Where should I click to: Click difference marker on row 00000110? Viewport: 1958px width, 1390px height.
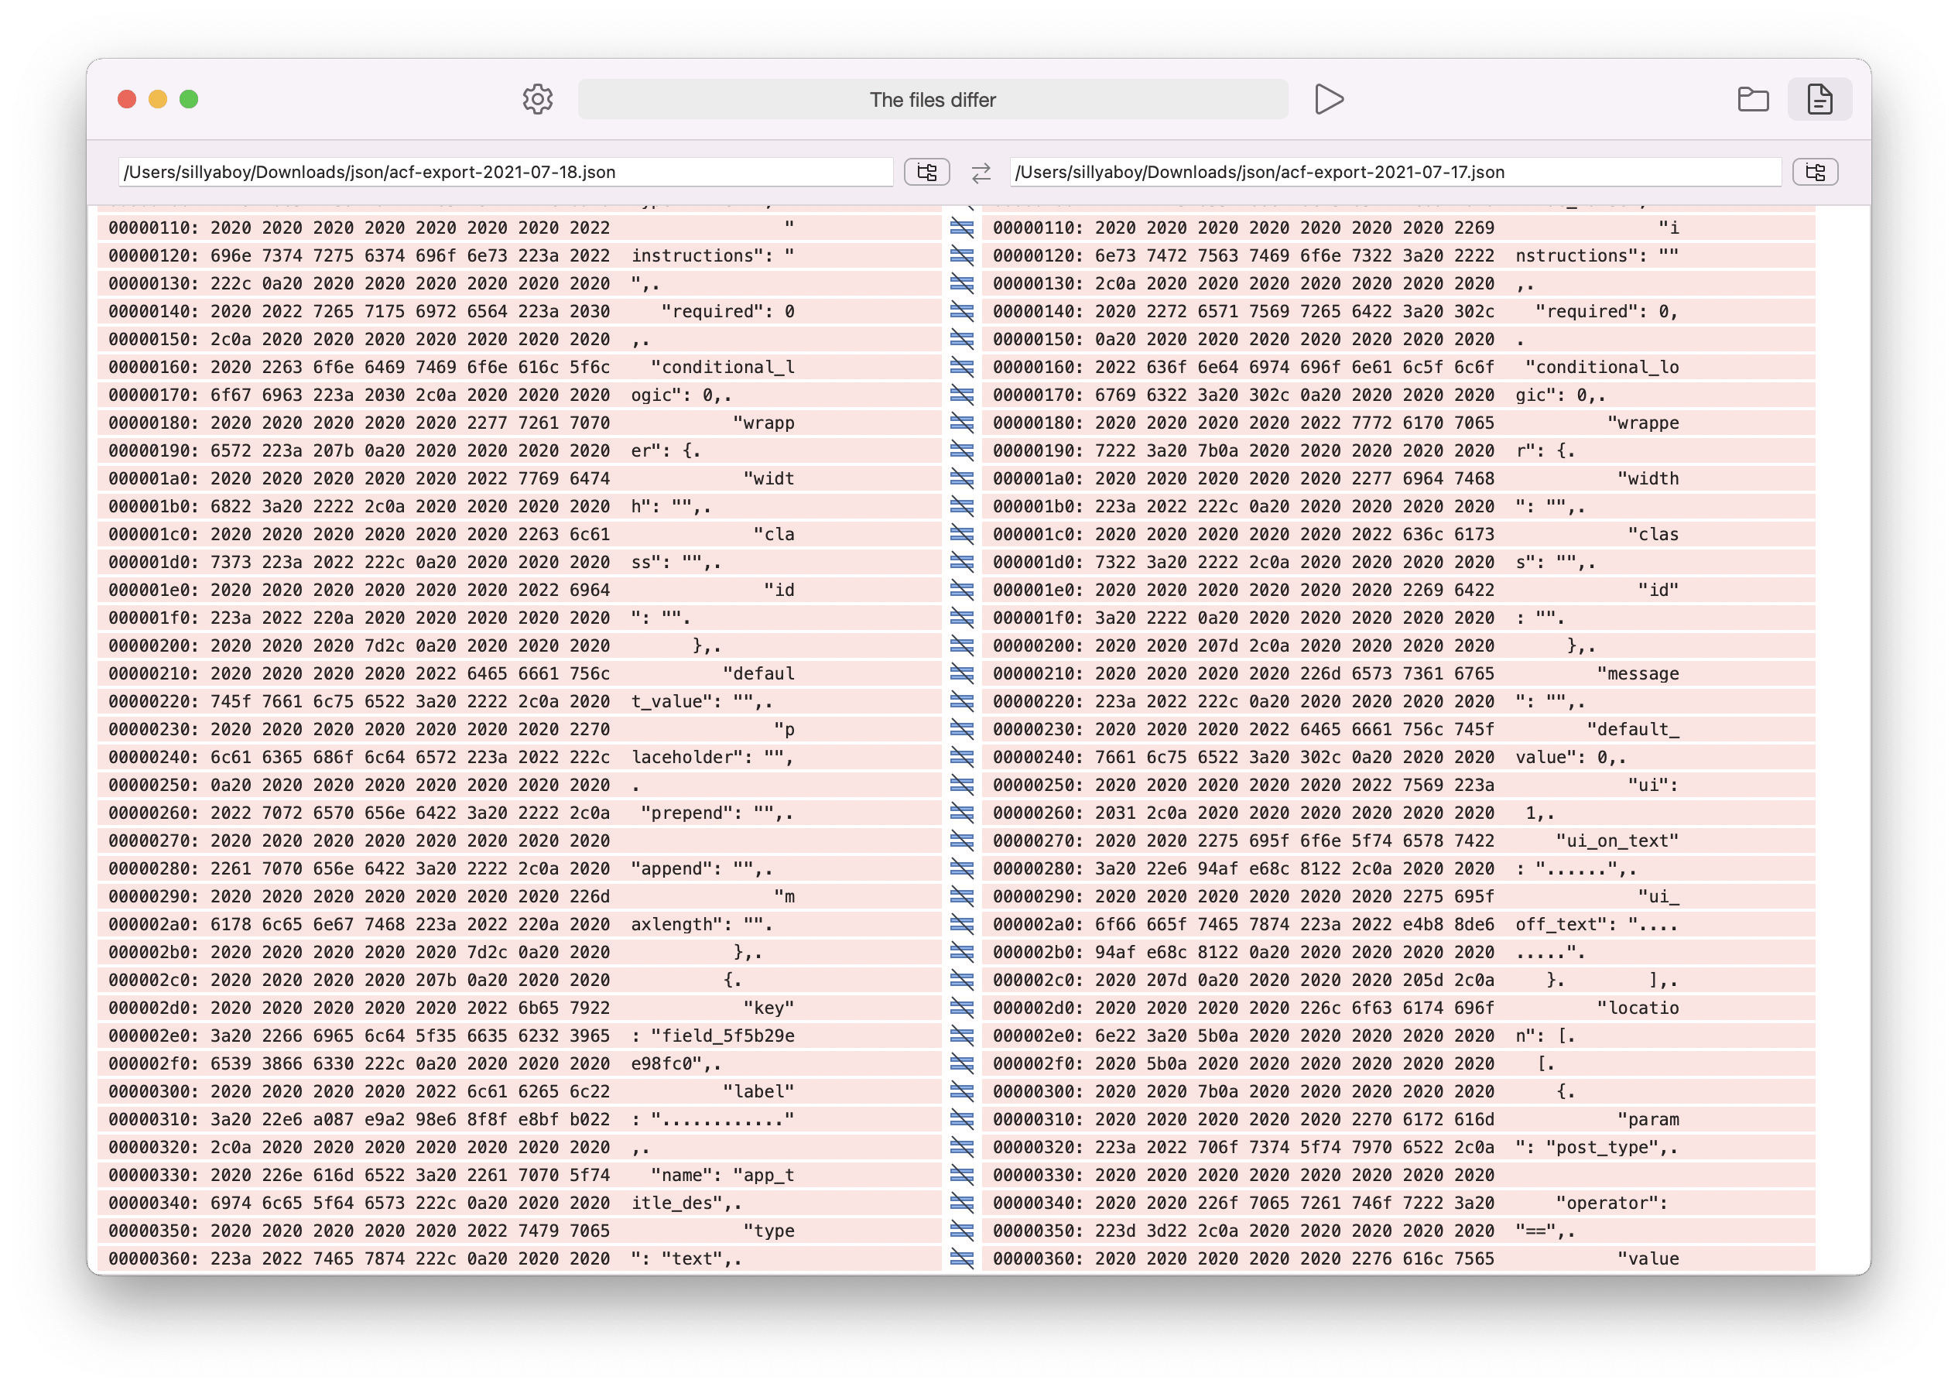[962, 228]
